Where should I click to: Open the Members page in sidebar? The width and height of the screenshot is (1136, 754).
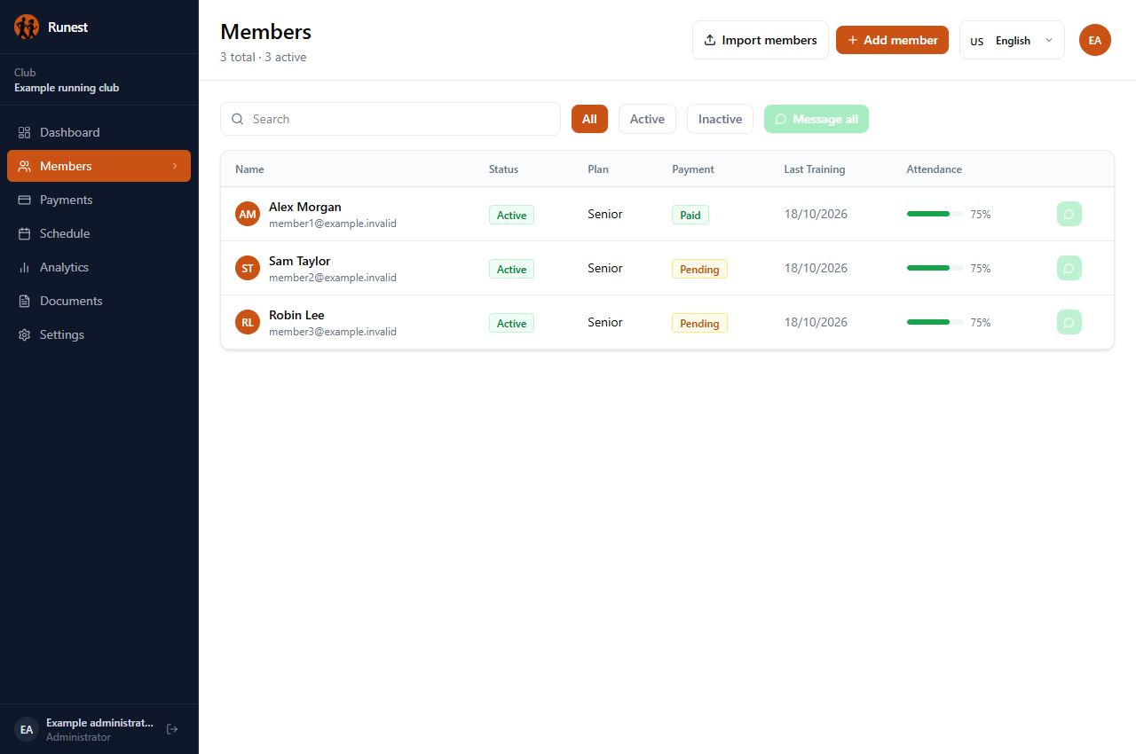tap(99, 166)
